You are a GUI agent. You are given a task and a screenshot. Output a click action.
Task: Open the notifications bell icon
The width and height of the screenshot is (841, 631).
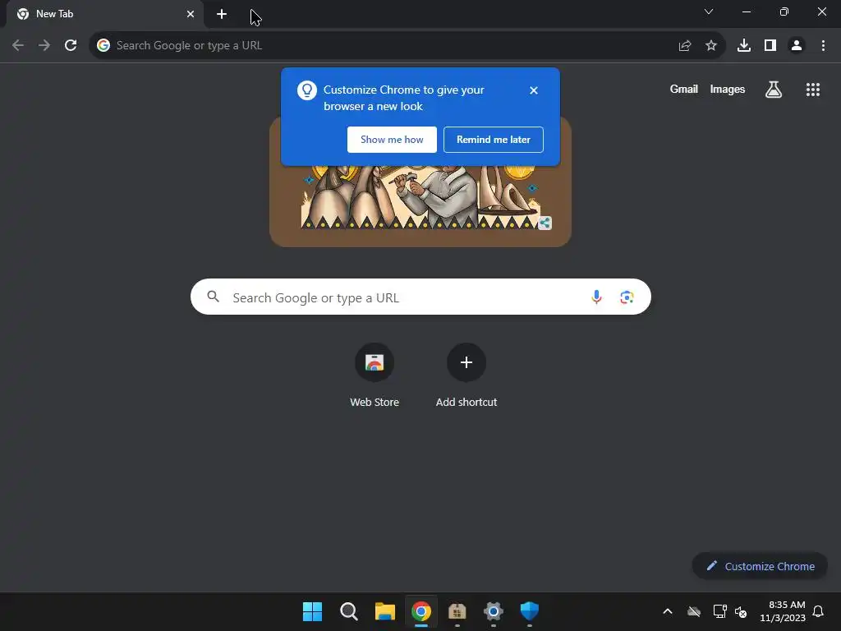(x=819, y=611)
